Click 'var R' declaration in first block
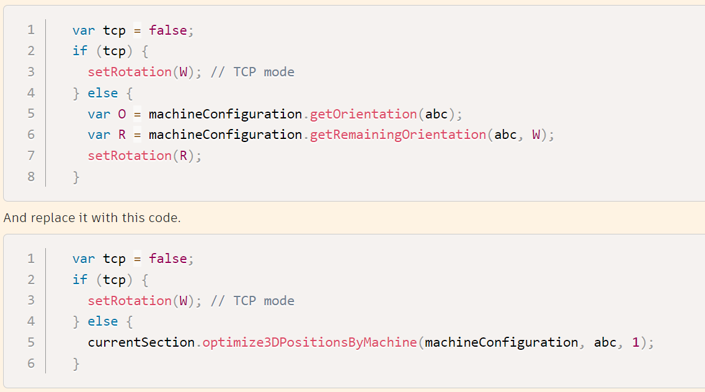The height and width of the screenshot is (392, 705). pyautogui.click(x=107, y=135)
